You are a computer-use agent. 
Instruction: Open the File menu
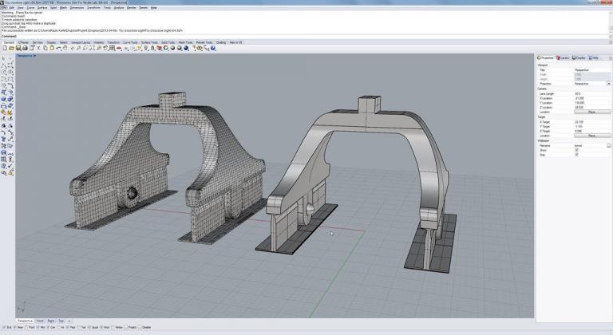coord(3,8)
